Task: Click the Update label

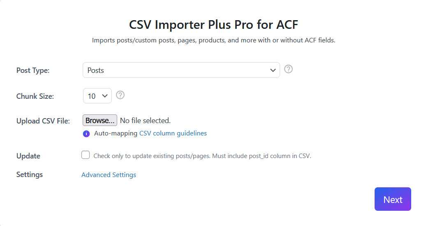Action: click(x=28, y=156)
